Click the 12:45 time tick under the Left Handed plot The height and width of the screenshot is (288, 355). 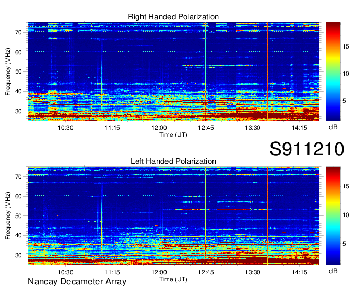click(206, 272)
